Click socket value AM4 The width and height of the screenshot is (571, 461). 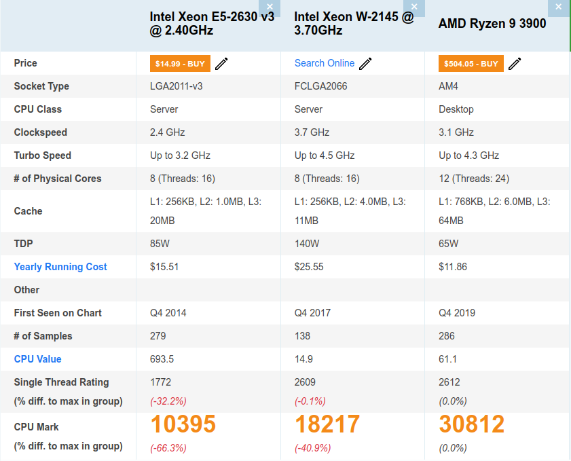(448, 86)
